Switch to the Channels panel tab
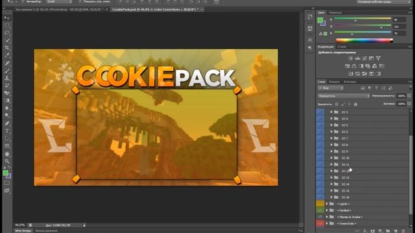This screenshot has height=233, width=415. 334,82
